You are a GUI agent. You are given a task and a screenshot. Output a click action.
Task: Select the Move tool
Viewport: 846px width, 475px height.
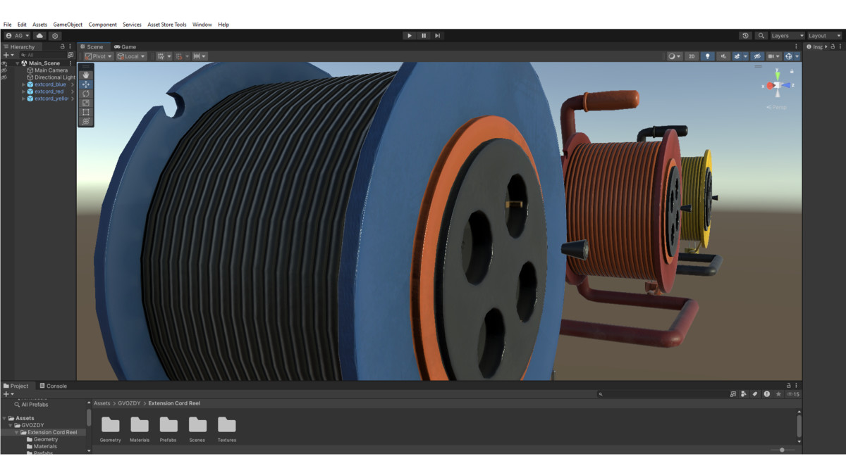click(85, 84)
